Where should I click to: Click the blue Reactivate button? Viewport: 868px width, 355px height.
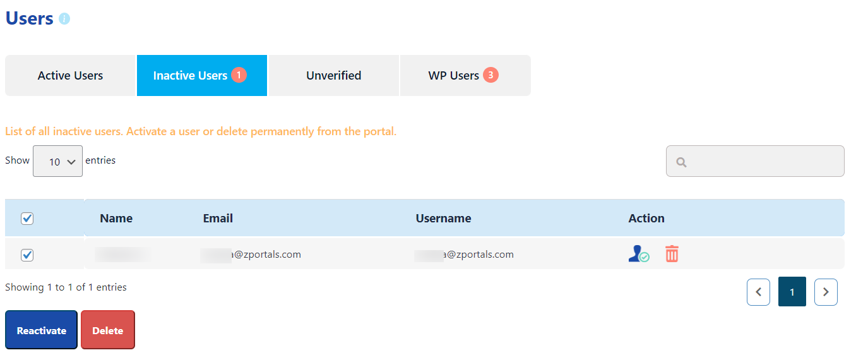coord(42,330)
